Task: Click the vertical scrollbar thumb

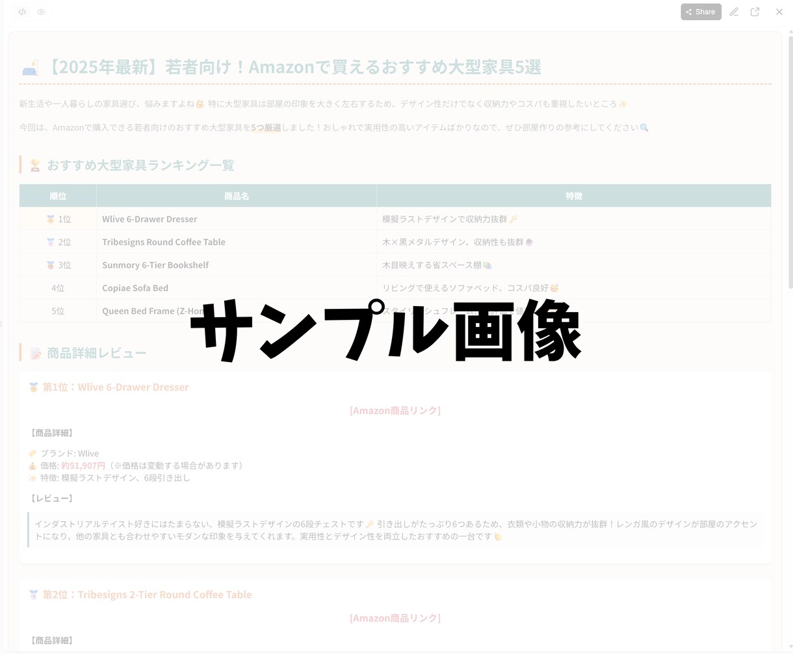Action: [790, 163]
